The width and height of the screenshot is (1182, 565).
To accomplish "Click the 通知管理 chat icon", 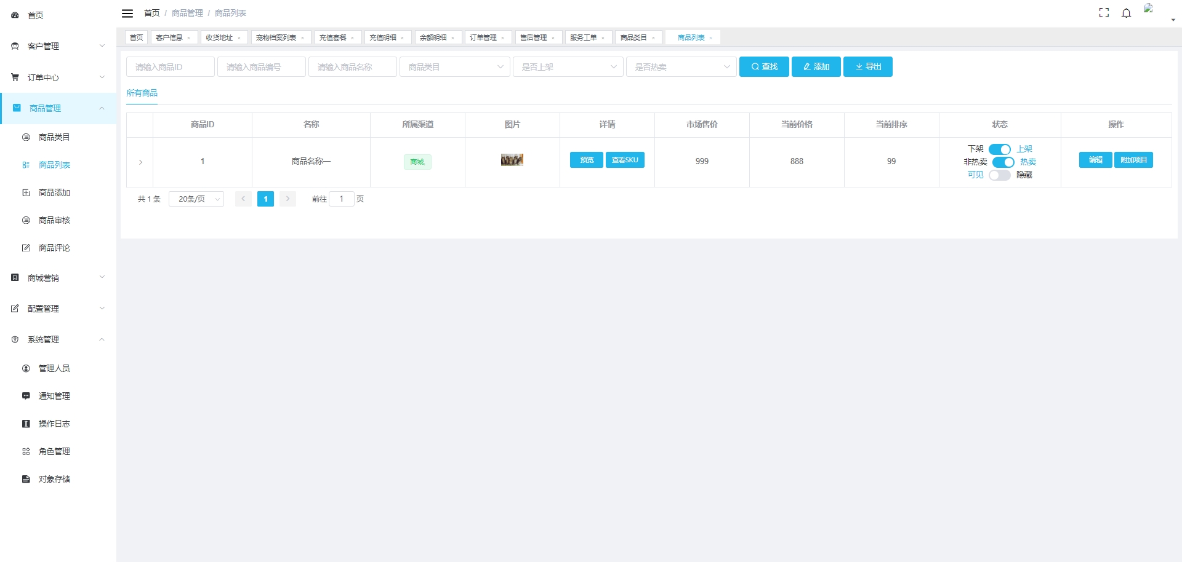I will click(26, 396).
